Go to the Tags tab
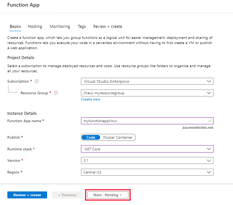The image size is (233, 205). click(82, 27)
